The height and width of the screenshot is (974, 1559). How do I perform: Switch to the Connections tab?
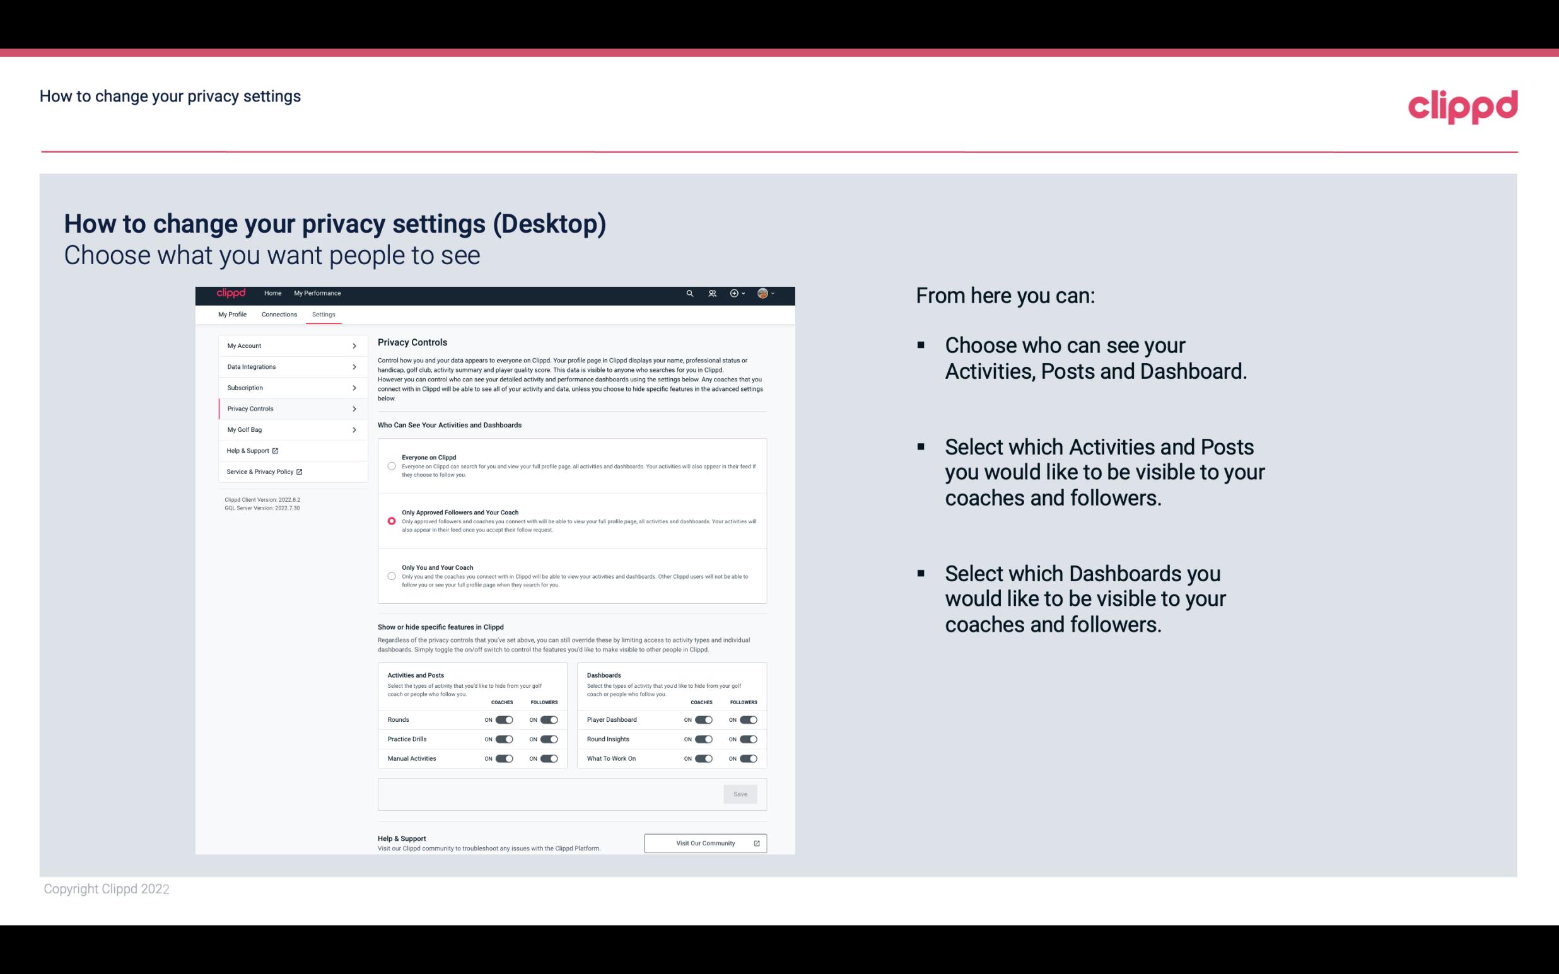pyautogui.click(x=278, y=314)
